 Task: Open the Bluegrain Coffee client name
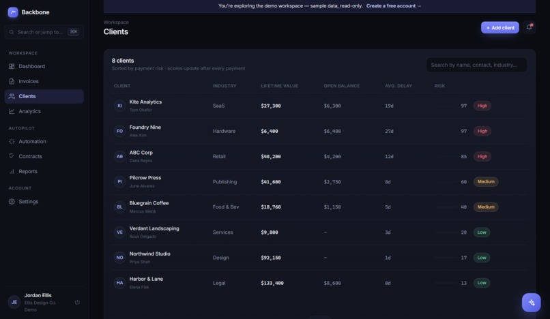(149, 203)
